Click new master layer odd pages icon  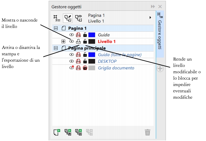click(79, 132)
